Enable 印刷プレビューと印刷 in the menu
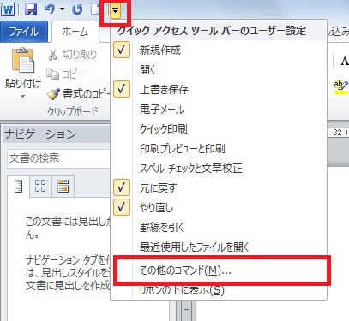The image size is (349, 321). pos(219,148)
